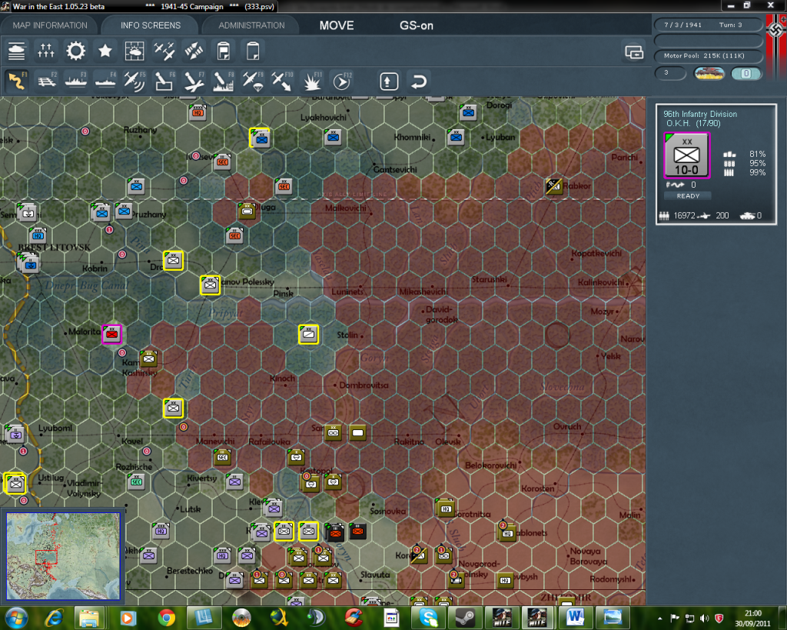Open the victory star screen
The height and width of the screenshot is (630, 787).
pos(105,51)
